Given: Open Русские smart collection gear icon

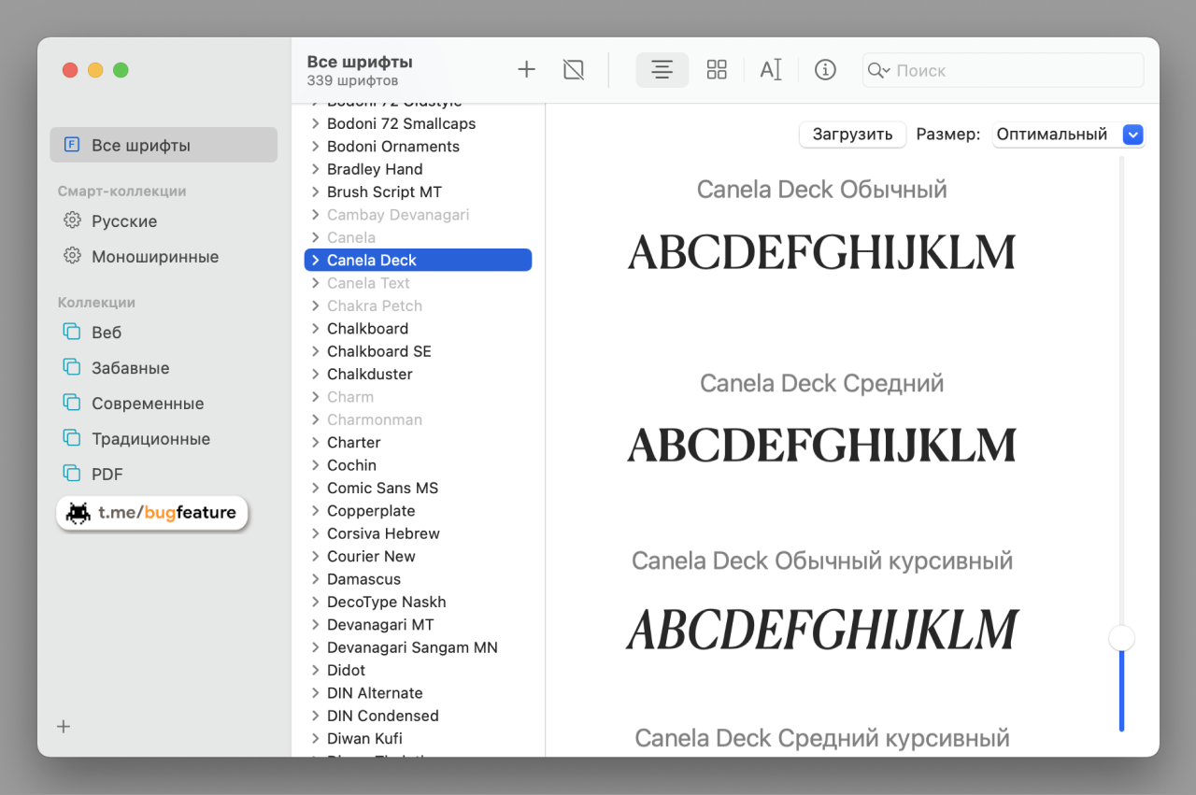Looking at the screenshot, I should coord(72,221).
